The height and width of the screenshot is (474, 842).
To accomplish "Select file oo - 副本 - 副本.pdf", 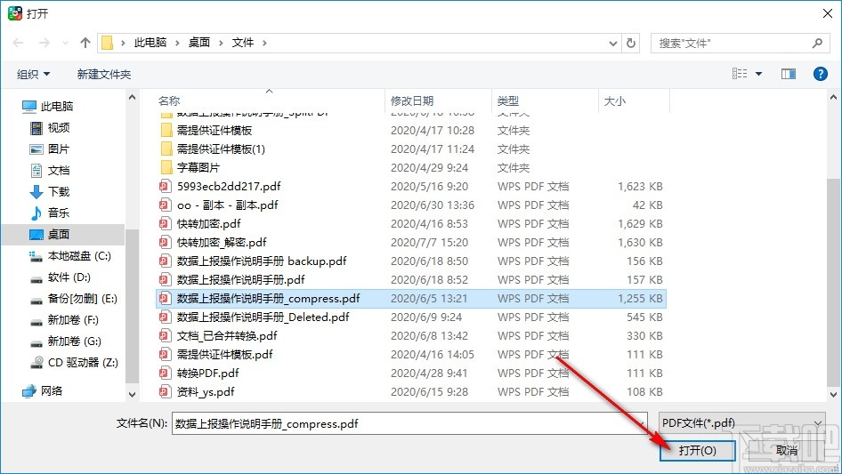I will pyautogui.click(x=227, y=205).
